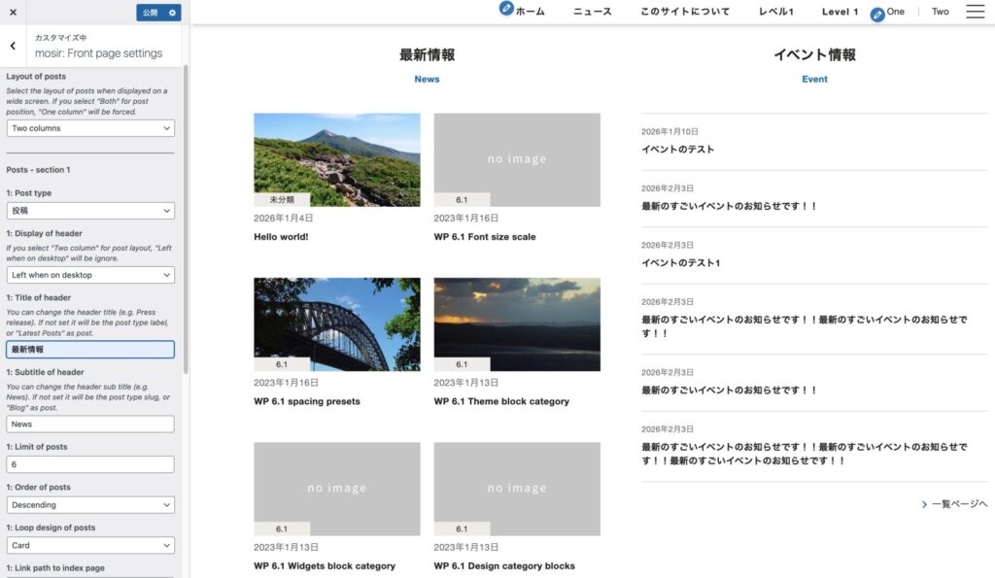The image size is (995, 578).
Task: Click the edit pencil shortcut beside One
Action: (x=877, y=15)
